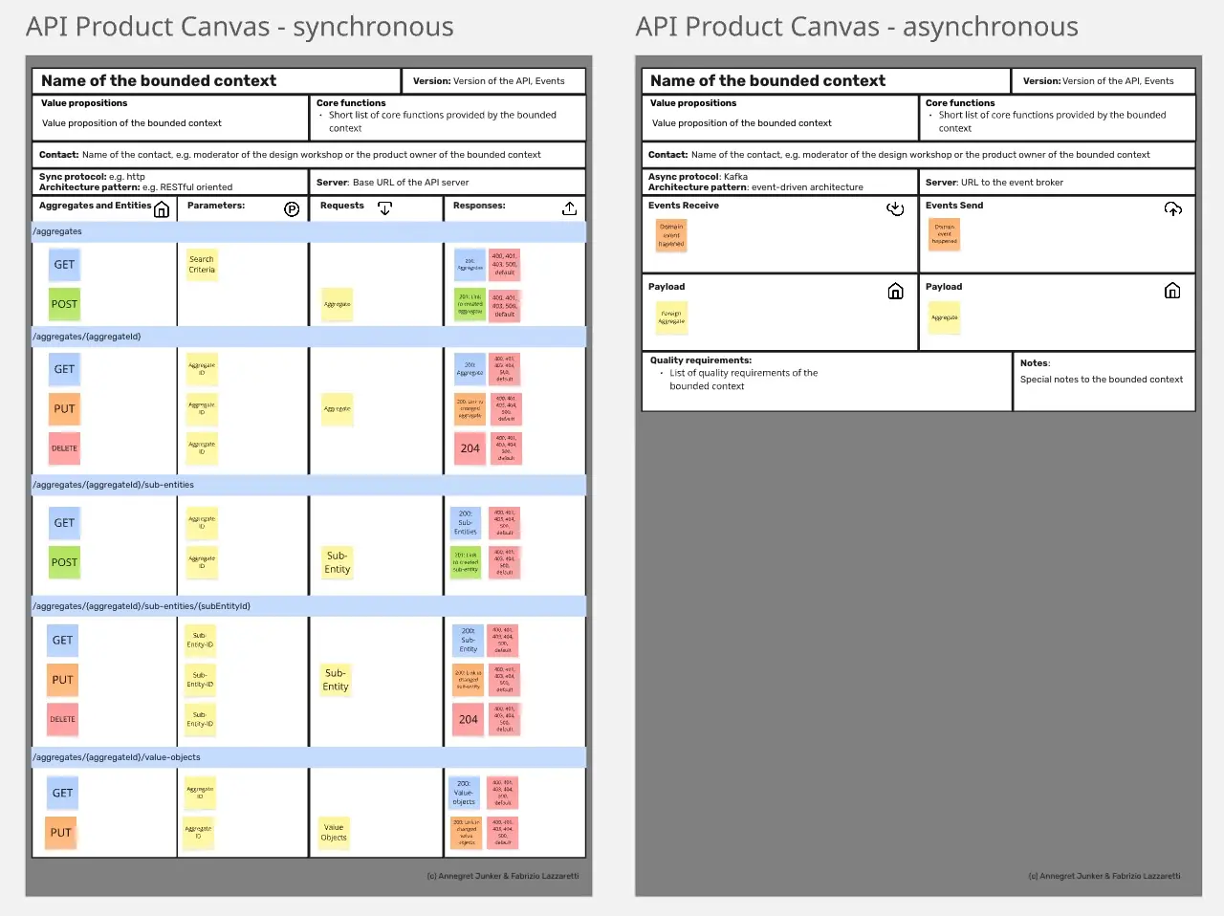The height and width of the screenshot is (916, 1224).
Task: Click the house icon in the right Payload box
Action: (1172, 291)
